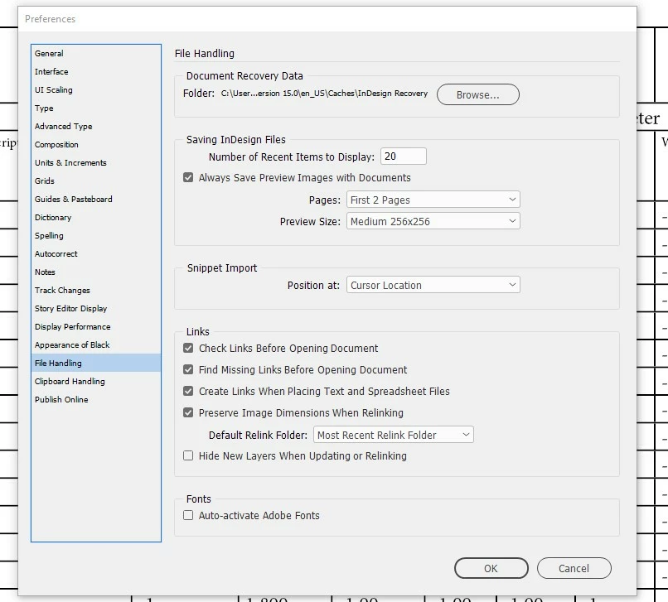Click the recovery folder path text

point(324,94)
